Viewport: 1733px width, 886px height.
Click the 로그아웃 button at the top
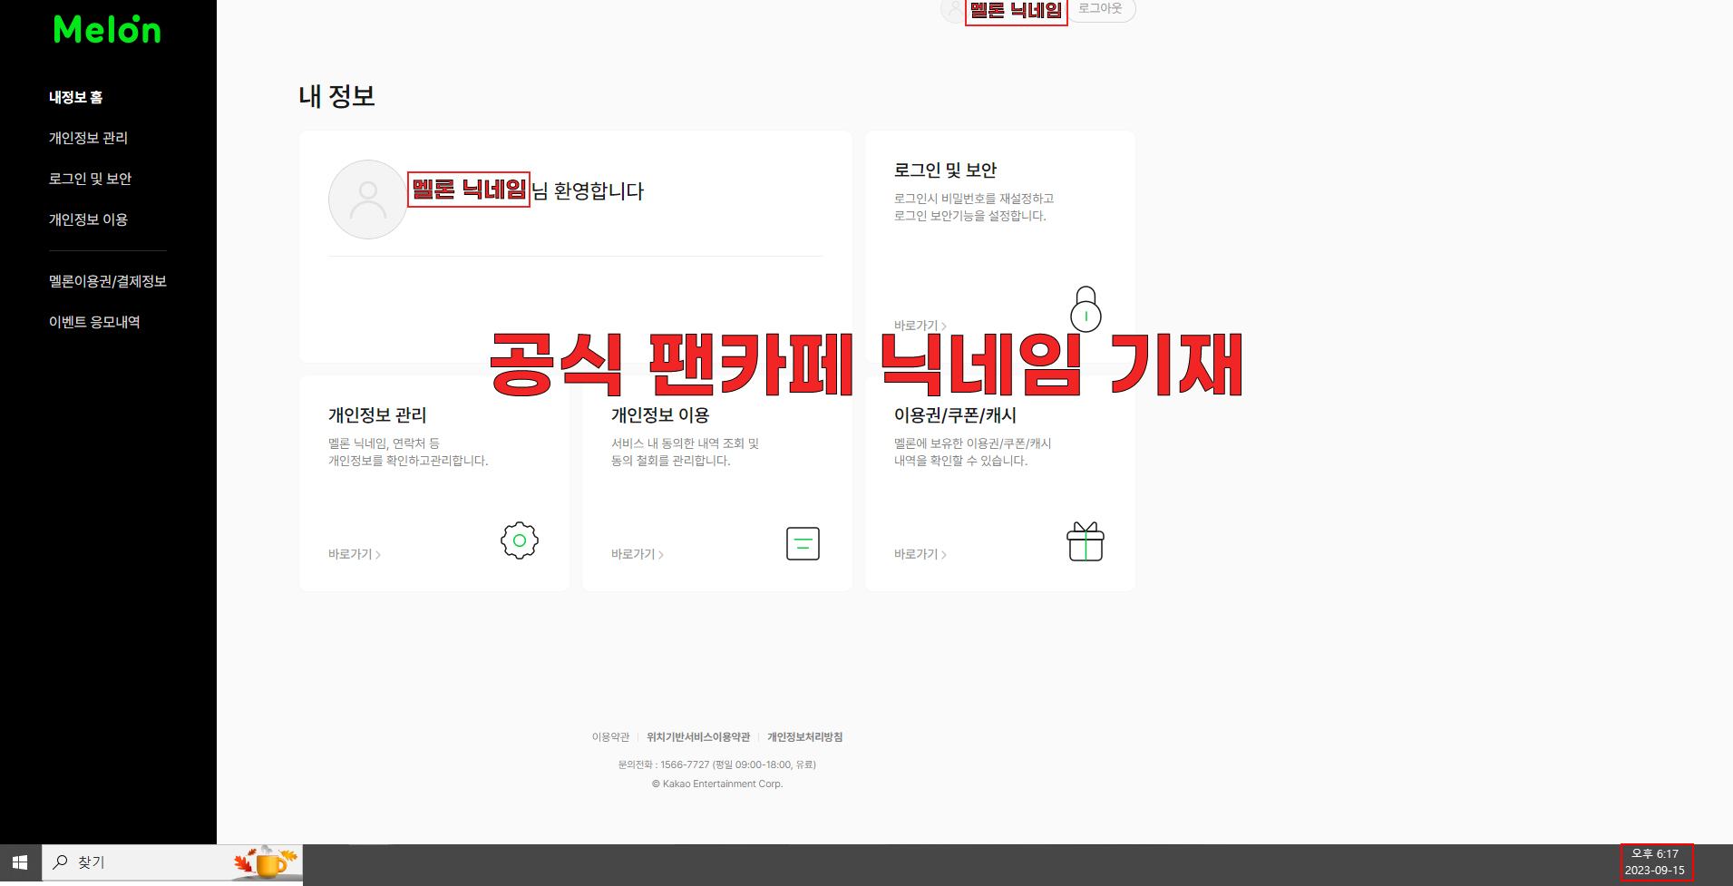point(1100,8)
